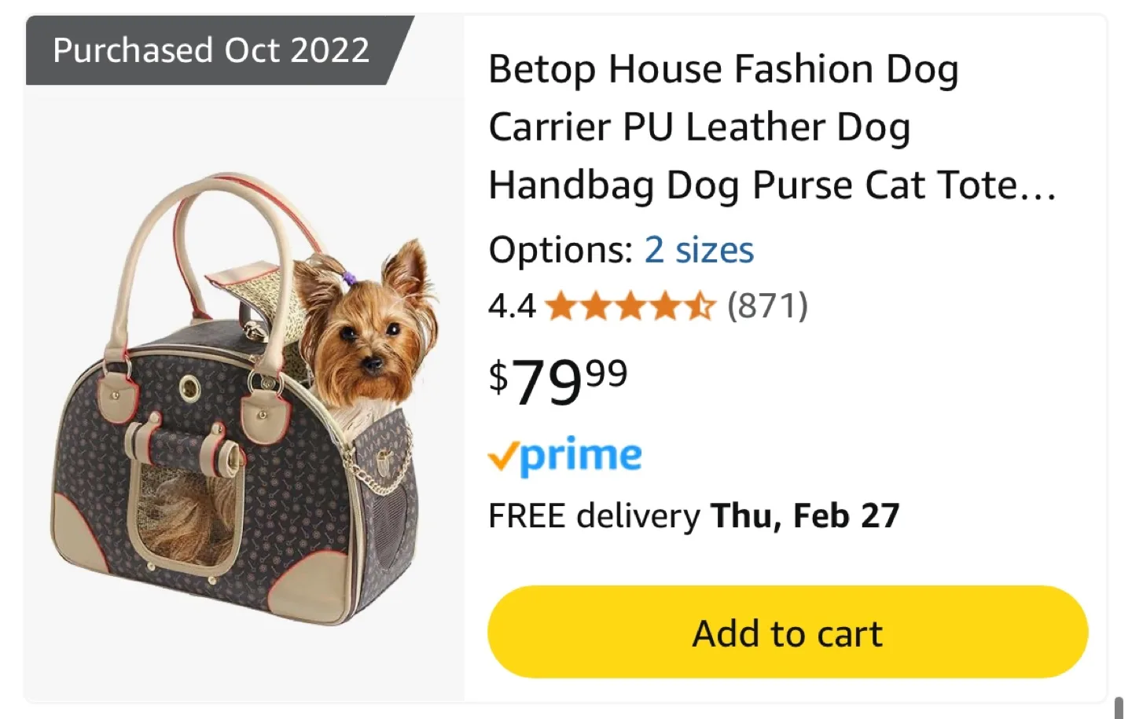Open the 2 sizes options selector

pyautogui.click(x=698, y=250)
